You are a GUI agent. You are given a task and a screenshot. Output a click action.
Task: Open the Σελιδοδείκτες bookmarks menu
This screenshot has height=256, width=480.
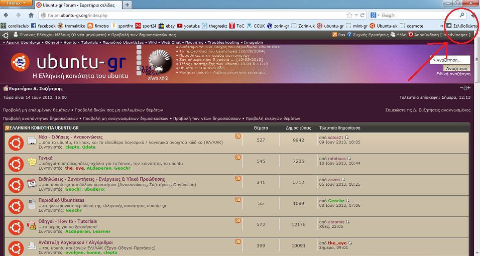click(x=461, y=26)
